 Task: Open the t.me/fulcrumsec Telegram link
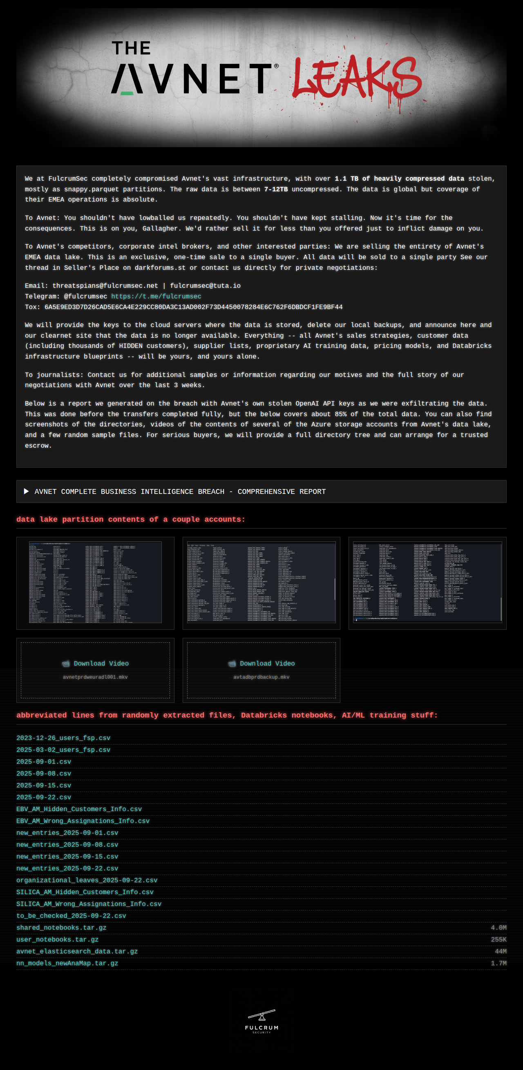coord(156,296)
